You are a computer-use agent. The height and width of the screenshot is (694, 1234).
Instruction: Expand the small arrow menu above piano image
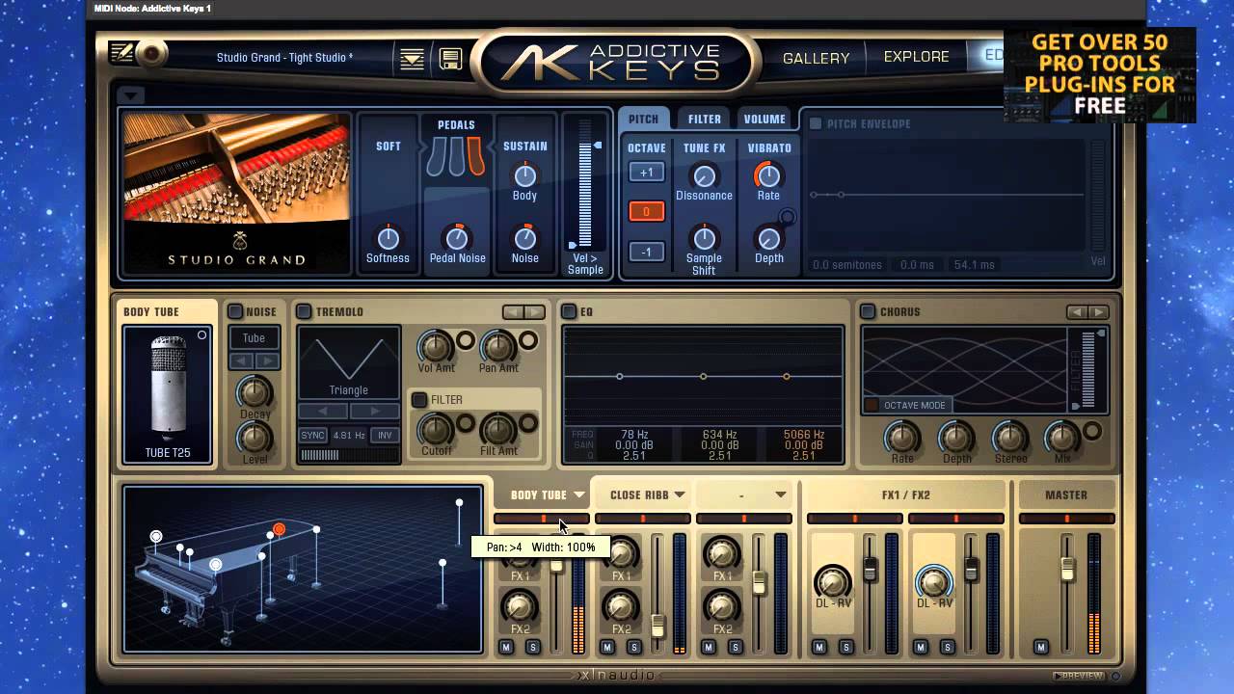(131, 95)
